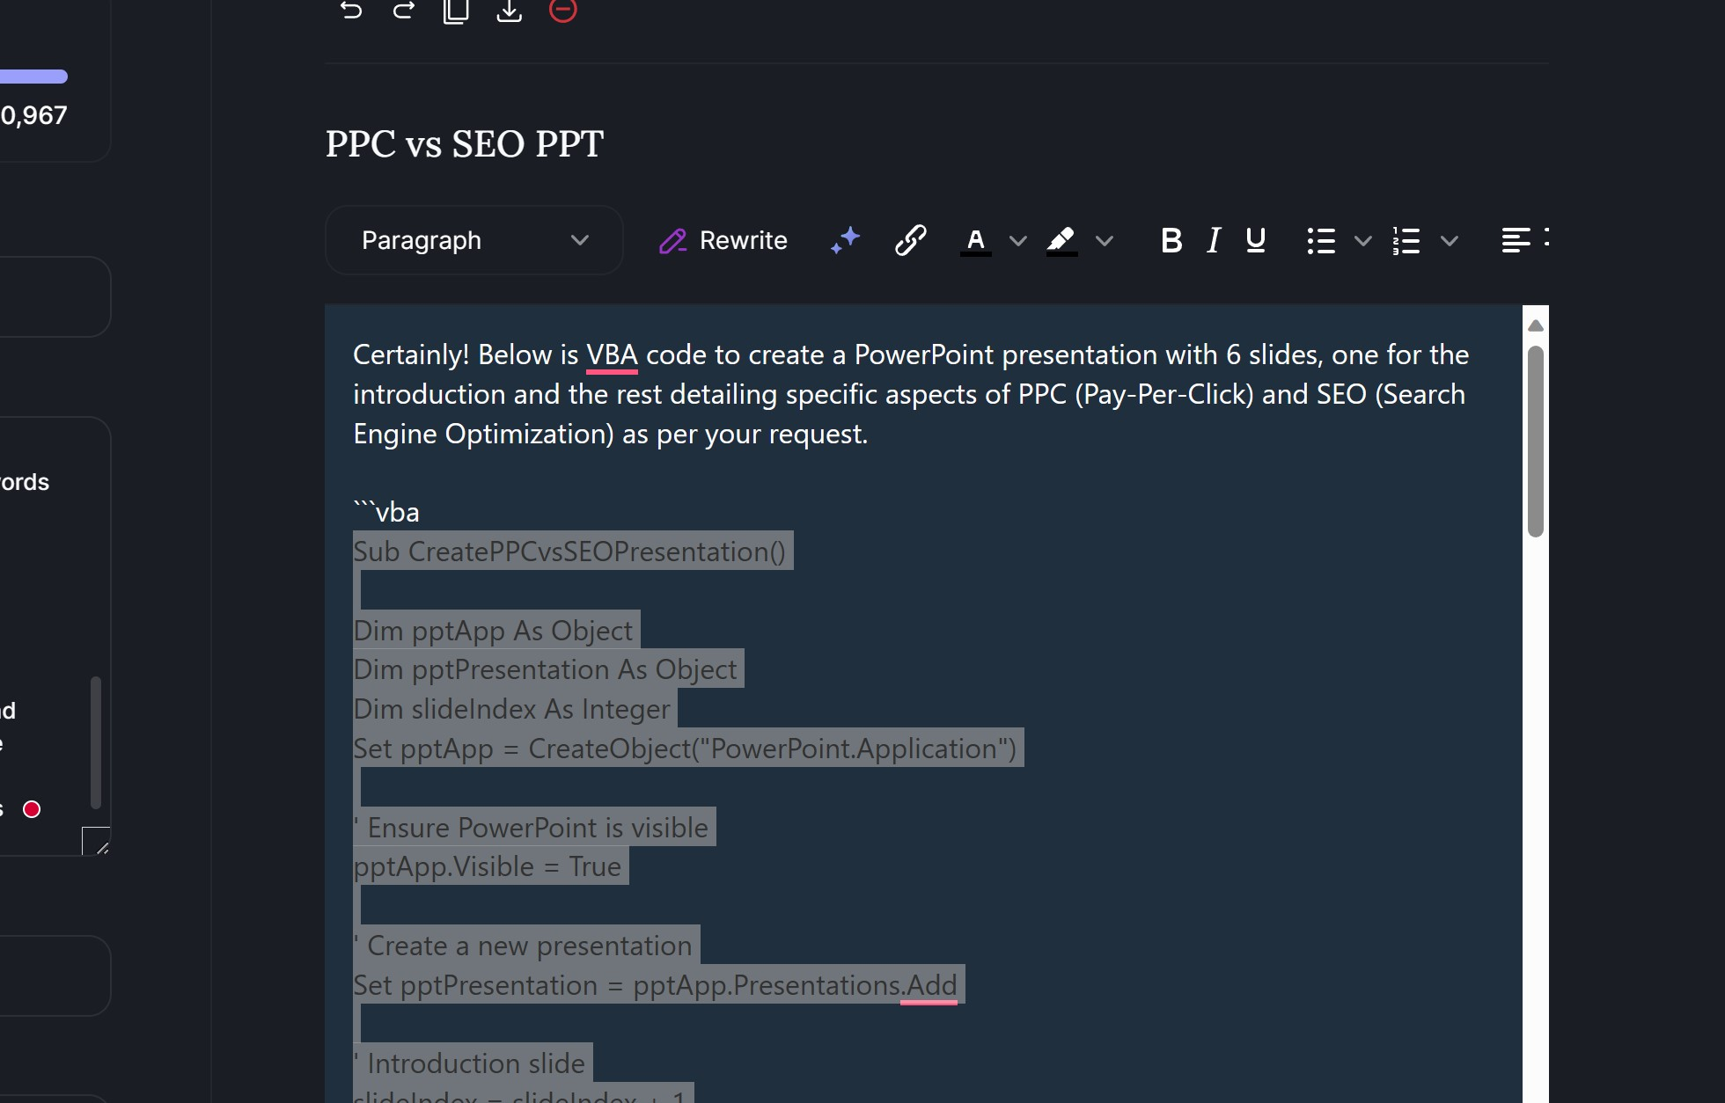Click the AI sparkle icon
The height and width of the screenshot is (1103, 1725).
click(x=845, y=240)
